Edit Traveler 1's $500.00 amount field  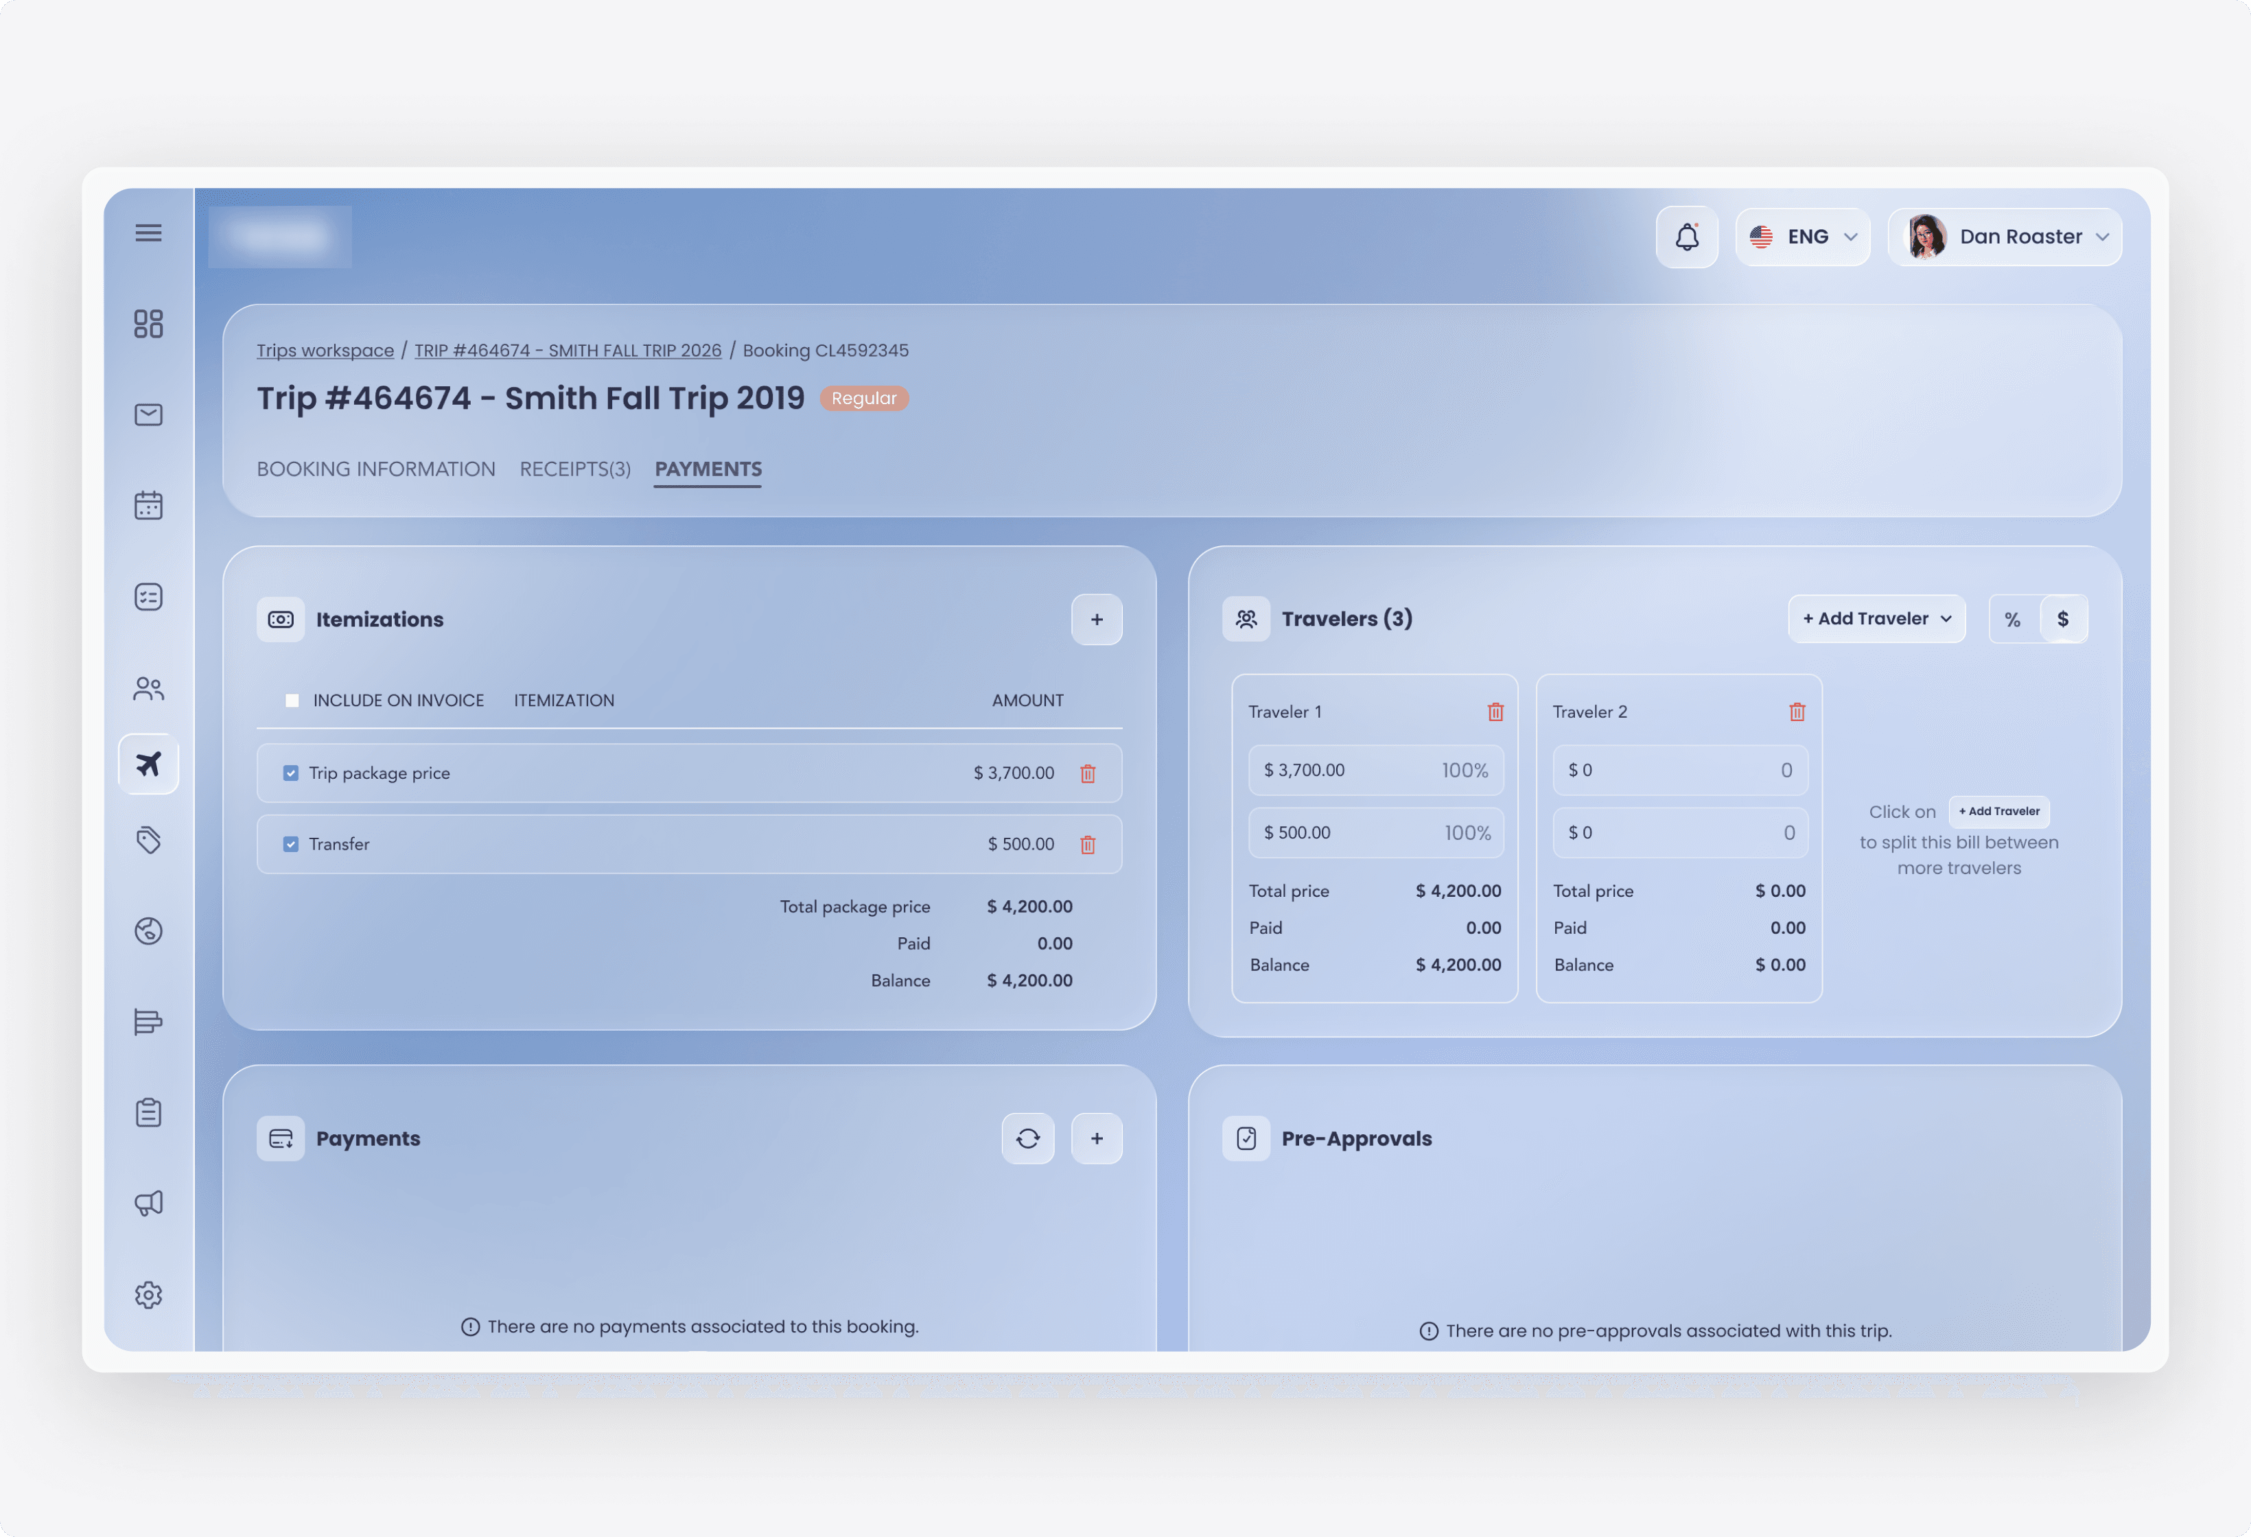[x=1375, y=833]
